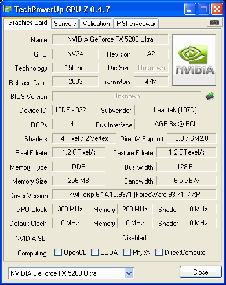Click the Computing label
The height and width of the screenshot is (285, 226).
[x=32, y=253]
